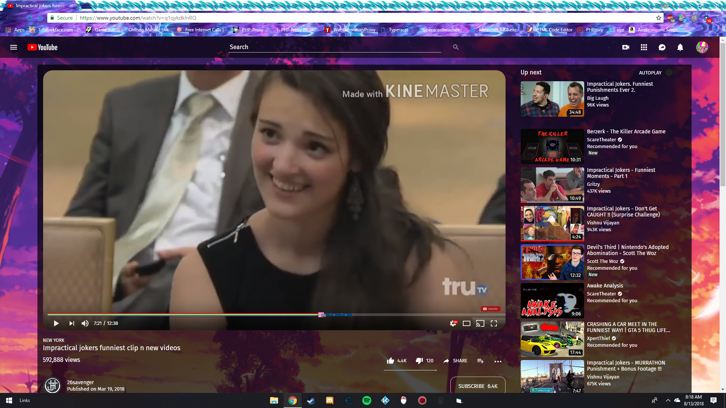This screenshot has width=726, height=408.
Task: Mute the video volume
Action: [x=85, y=323]
